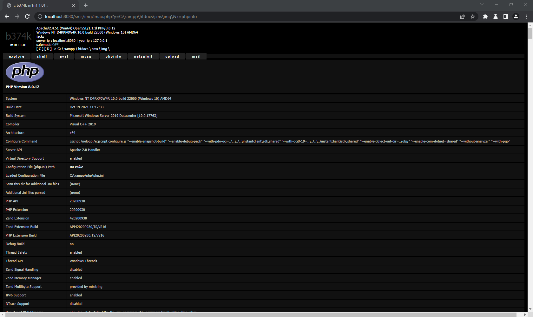Click the Zend Multibyte Support mbstring value
The width and height of the screenshot is (533, 317).
(86, 287)
